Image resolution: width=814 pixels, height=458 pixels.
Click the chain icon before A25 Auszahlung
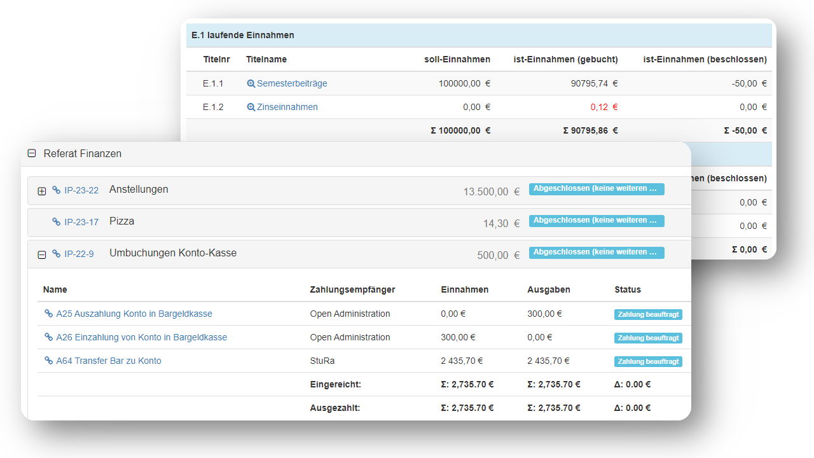[48, 314]
